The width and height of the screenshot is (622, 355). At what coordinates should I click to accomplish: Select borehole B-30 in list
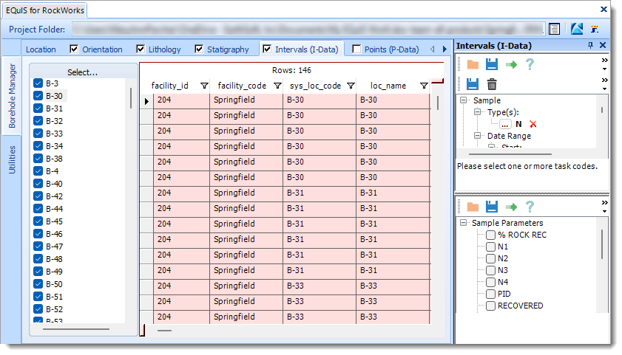tap(54, 96)
